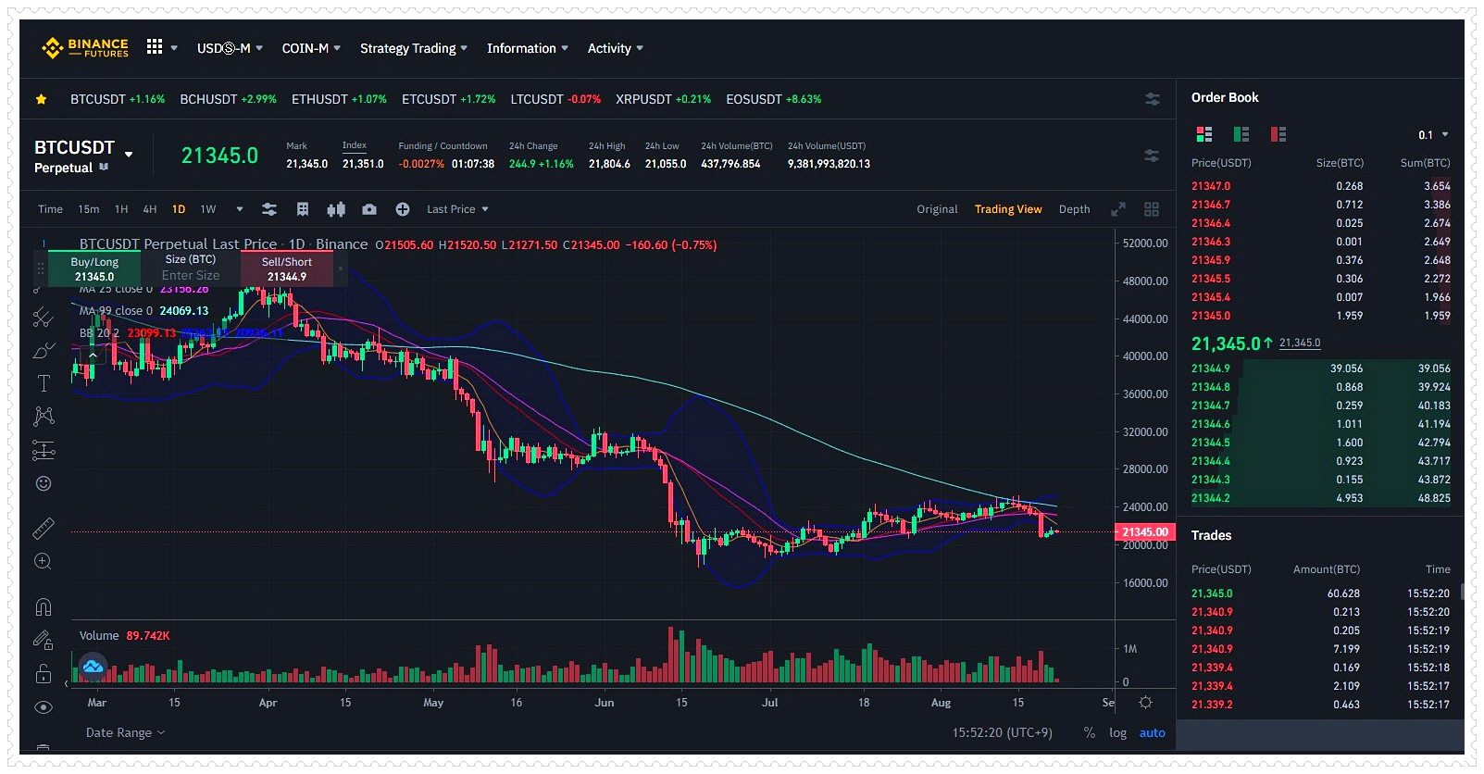This screenshot has height=774, width=1484.
Task: Open Date Range dropdown
Action: (x=125, y=732)
